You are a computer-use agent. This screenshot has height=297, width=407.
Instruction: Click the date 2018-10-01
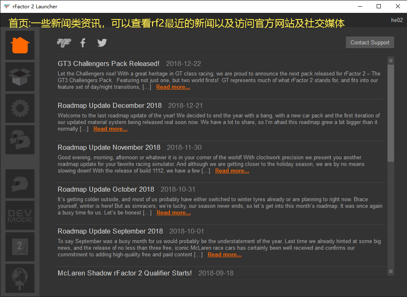[186, 231]
